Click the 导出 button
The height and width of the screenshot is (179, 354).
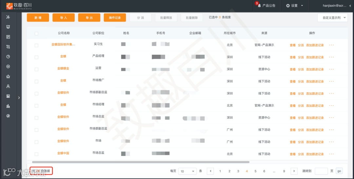89,18
